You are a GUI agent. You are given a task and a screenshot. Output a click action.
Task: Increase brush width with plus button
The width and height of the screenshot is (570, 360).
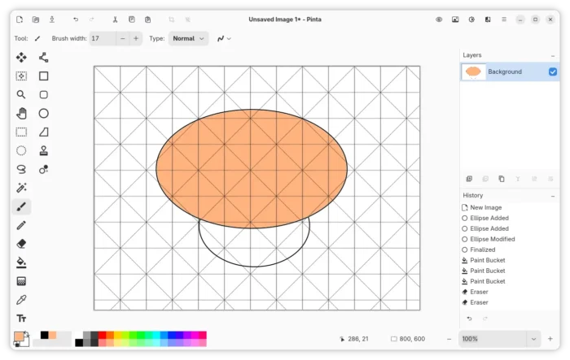click(135, 38)
